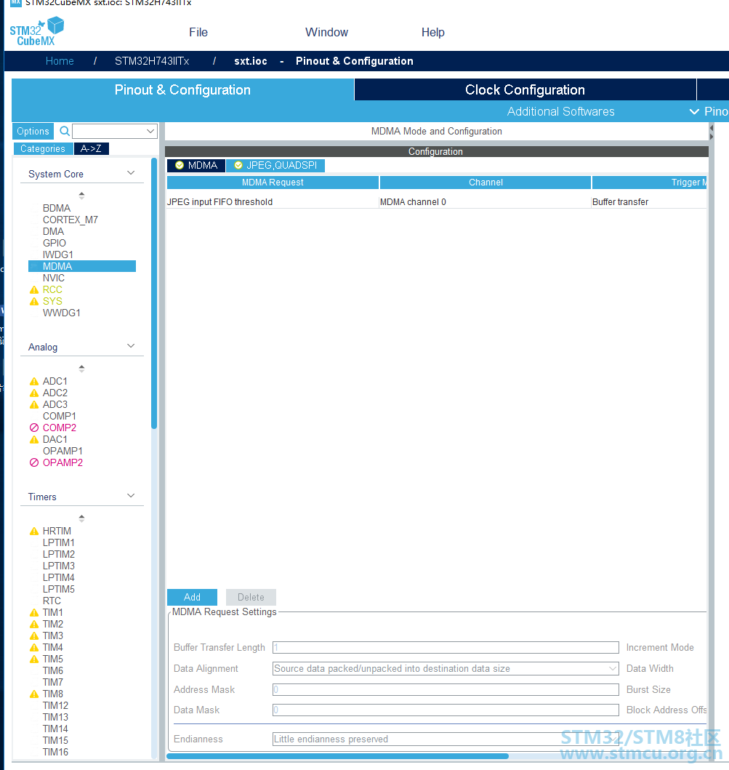729x770 pixels.
Task: Click vertical scrollbar of category list
Action: coord(154,293)
